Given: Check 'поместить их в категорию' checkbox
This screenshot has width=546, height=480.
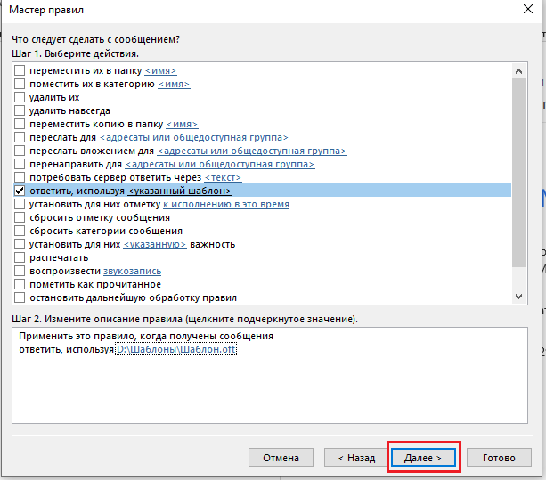Looking at the screenshot, I should pos(20,84).
